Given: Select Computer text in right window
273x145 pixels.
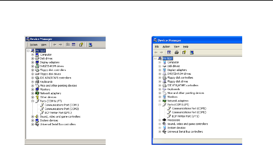Looking at the screenshot, I should coord(173,62).
